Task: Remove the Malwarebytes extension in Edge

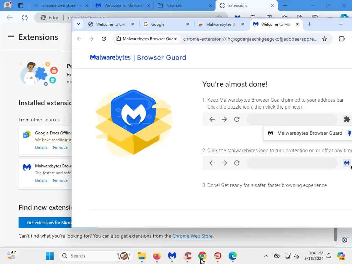Action: coord(60,180)
